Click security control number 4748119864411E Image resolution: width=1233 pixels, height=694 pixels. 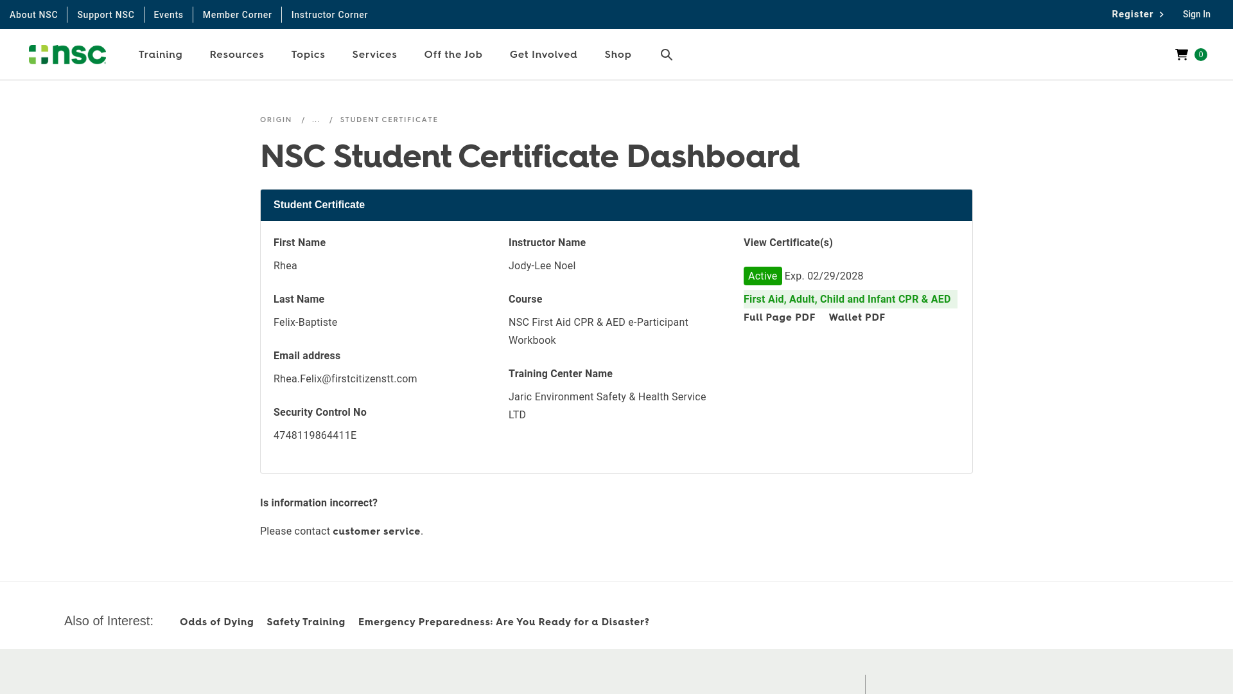[x=315, y=436]
